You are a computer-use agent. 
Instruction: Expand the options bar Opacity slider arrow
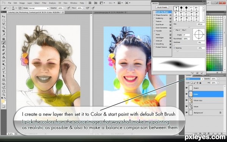(65, 8)
